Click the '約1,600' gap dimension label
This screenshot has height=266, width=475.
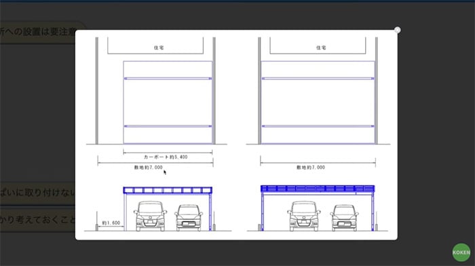click(x=111, y=223)
